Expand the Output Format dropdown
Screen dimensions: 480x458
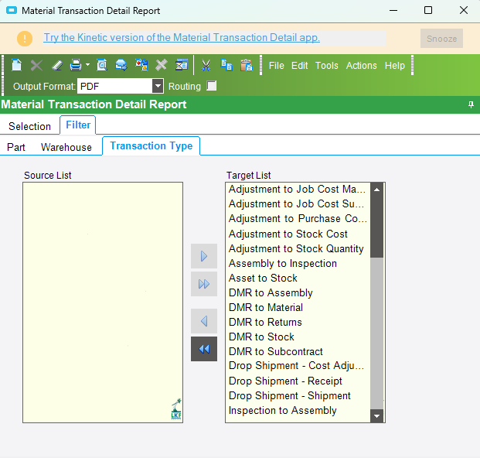(x=158, y=86)
